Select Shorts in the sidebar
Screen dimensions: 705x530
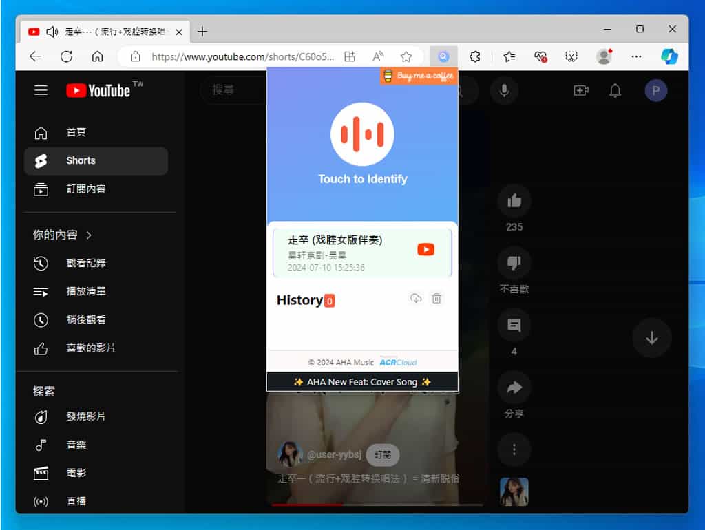96,161
